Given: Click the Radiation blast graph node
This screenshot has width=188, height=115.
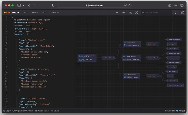Looking at the screenshot, I should click(173, 49).
